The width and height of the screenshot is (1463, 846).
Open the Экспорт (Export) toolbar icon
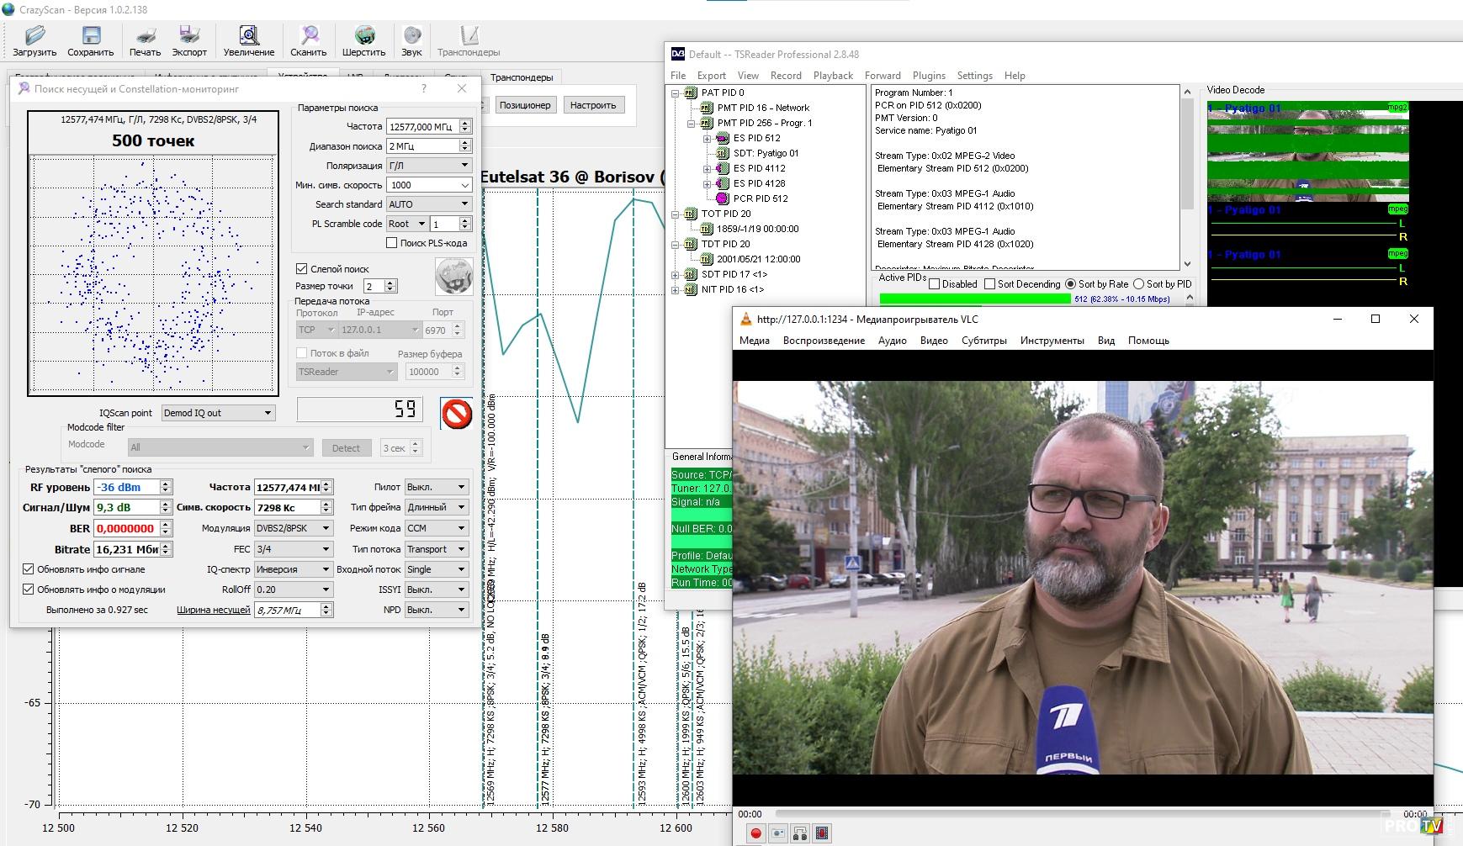(x=189, y=40)
